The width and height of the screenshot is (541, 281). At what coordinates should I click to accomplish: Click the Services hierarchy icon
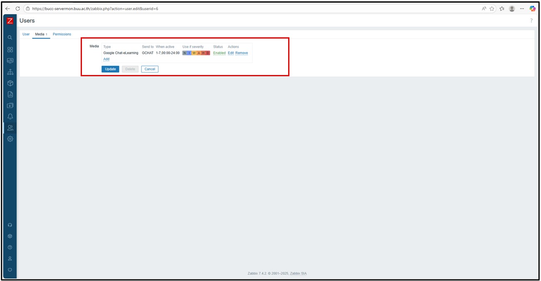(10, 72)
